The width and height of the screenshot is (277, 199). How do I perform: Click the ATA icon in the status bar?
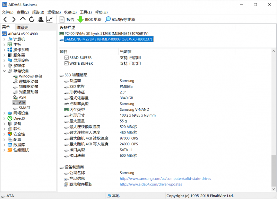(3, 196)
